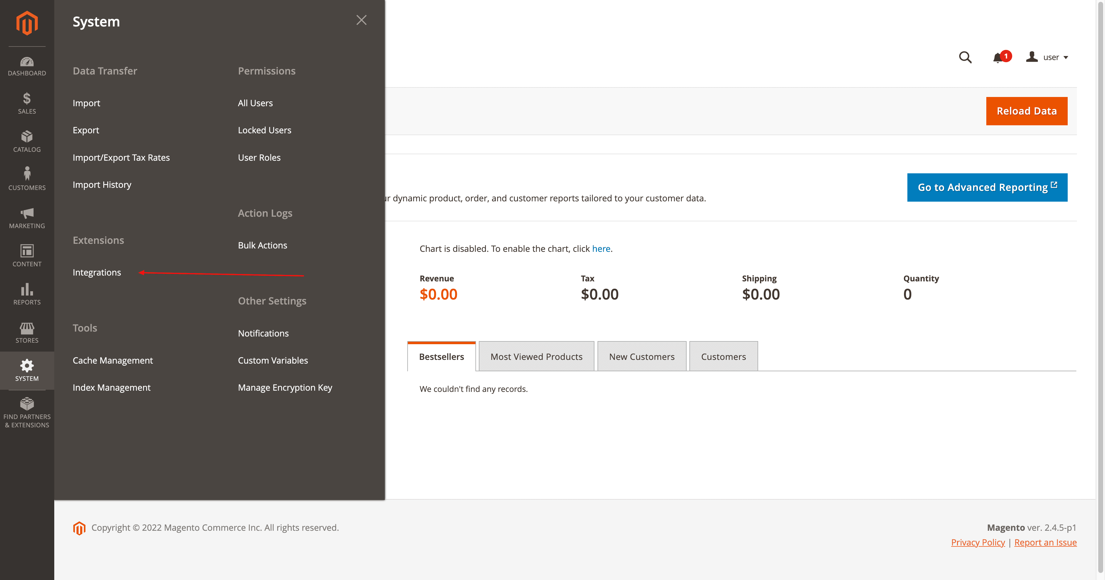Viewport: 1105px width, 580px height.
Task: Select the Cache Management menu entry
Action: click(113, 360)
